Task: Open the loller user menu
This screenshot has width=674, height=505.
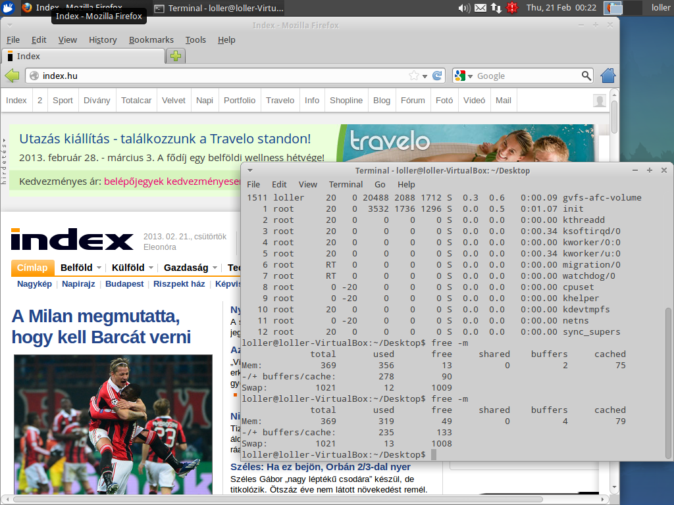Action: 660,8
